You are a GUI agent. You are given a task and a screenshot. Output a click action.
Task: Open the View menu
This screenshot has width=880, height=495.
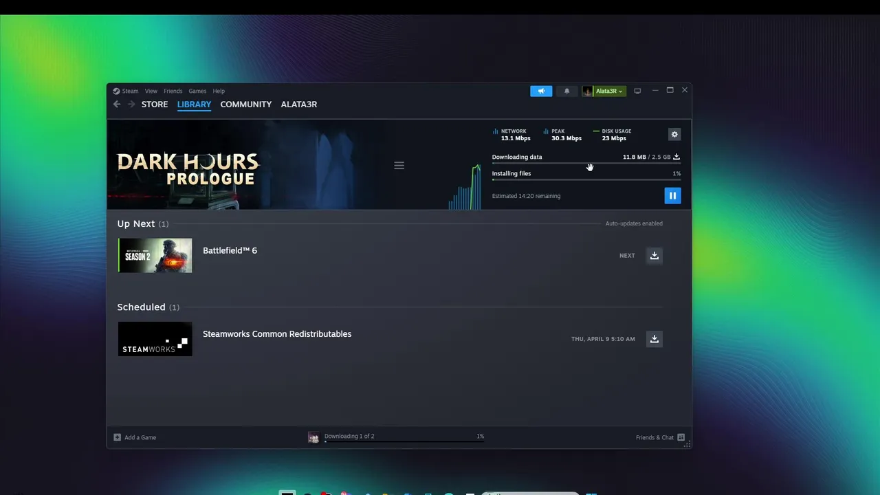pyautogui.click(x=151, y=91)
